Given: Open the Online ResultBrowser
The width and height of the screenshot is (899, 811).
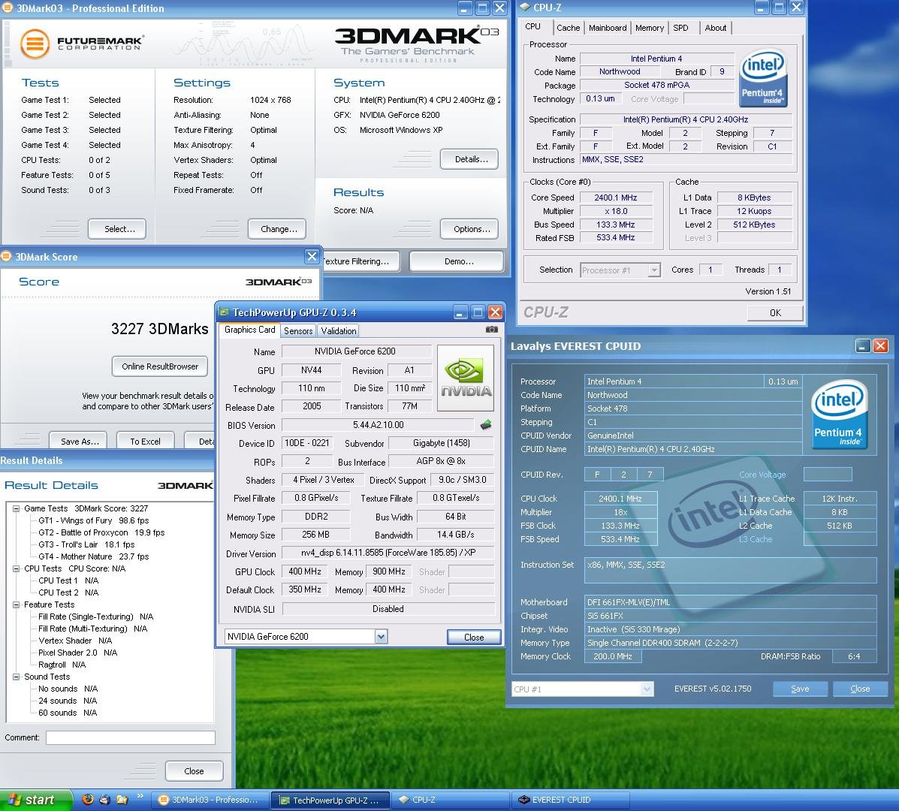Looking at the screenshot, I should (x=159, y=366).
